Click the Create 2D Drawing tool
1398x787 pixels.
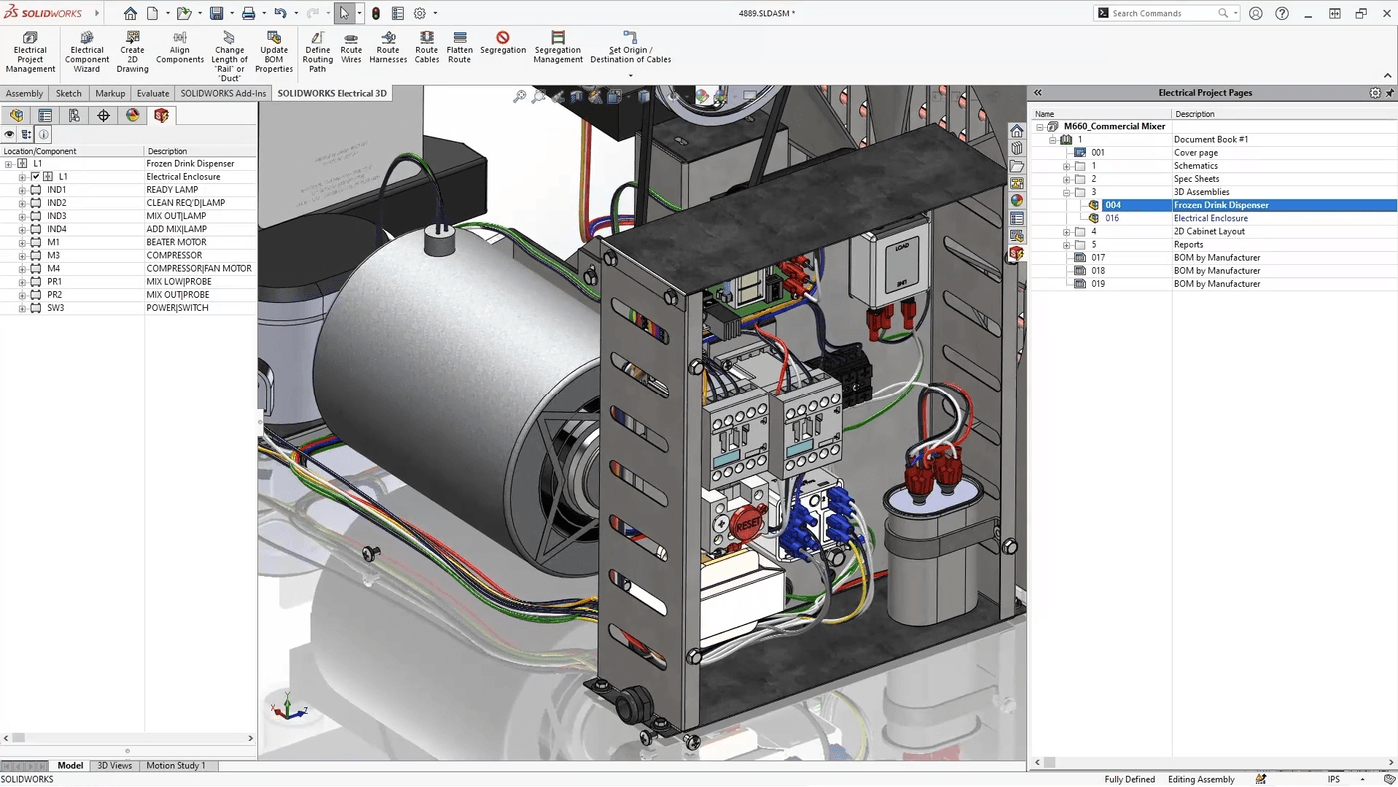click(x=132, y=50)
